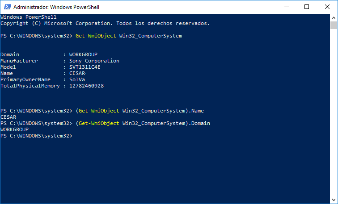Click the PrimaryOwnerName value SolVa

77,79
